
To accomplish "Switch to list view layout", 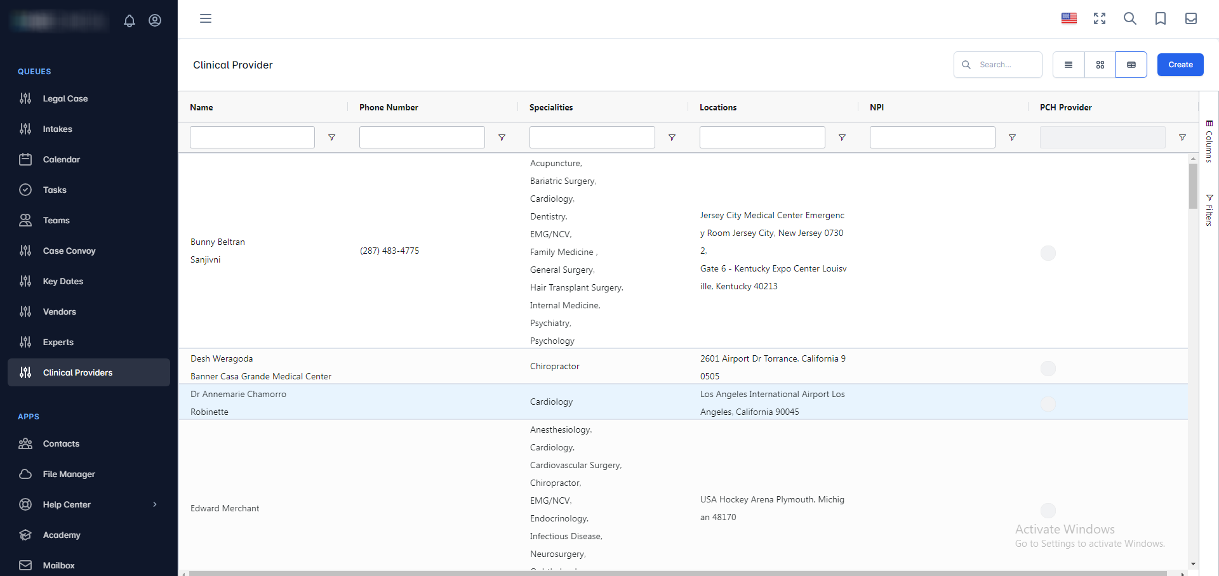I will 1069,65.
